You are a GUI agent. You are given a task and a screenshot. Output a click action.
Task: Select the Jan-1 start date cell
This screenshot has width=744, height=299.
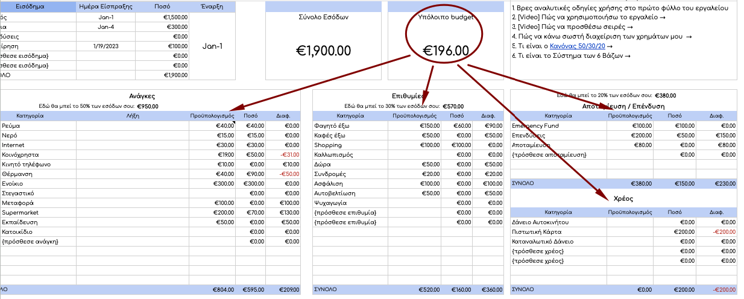[x=212, y=46]
